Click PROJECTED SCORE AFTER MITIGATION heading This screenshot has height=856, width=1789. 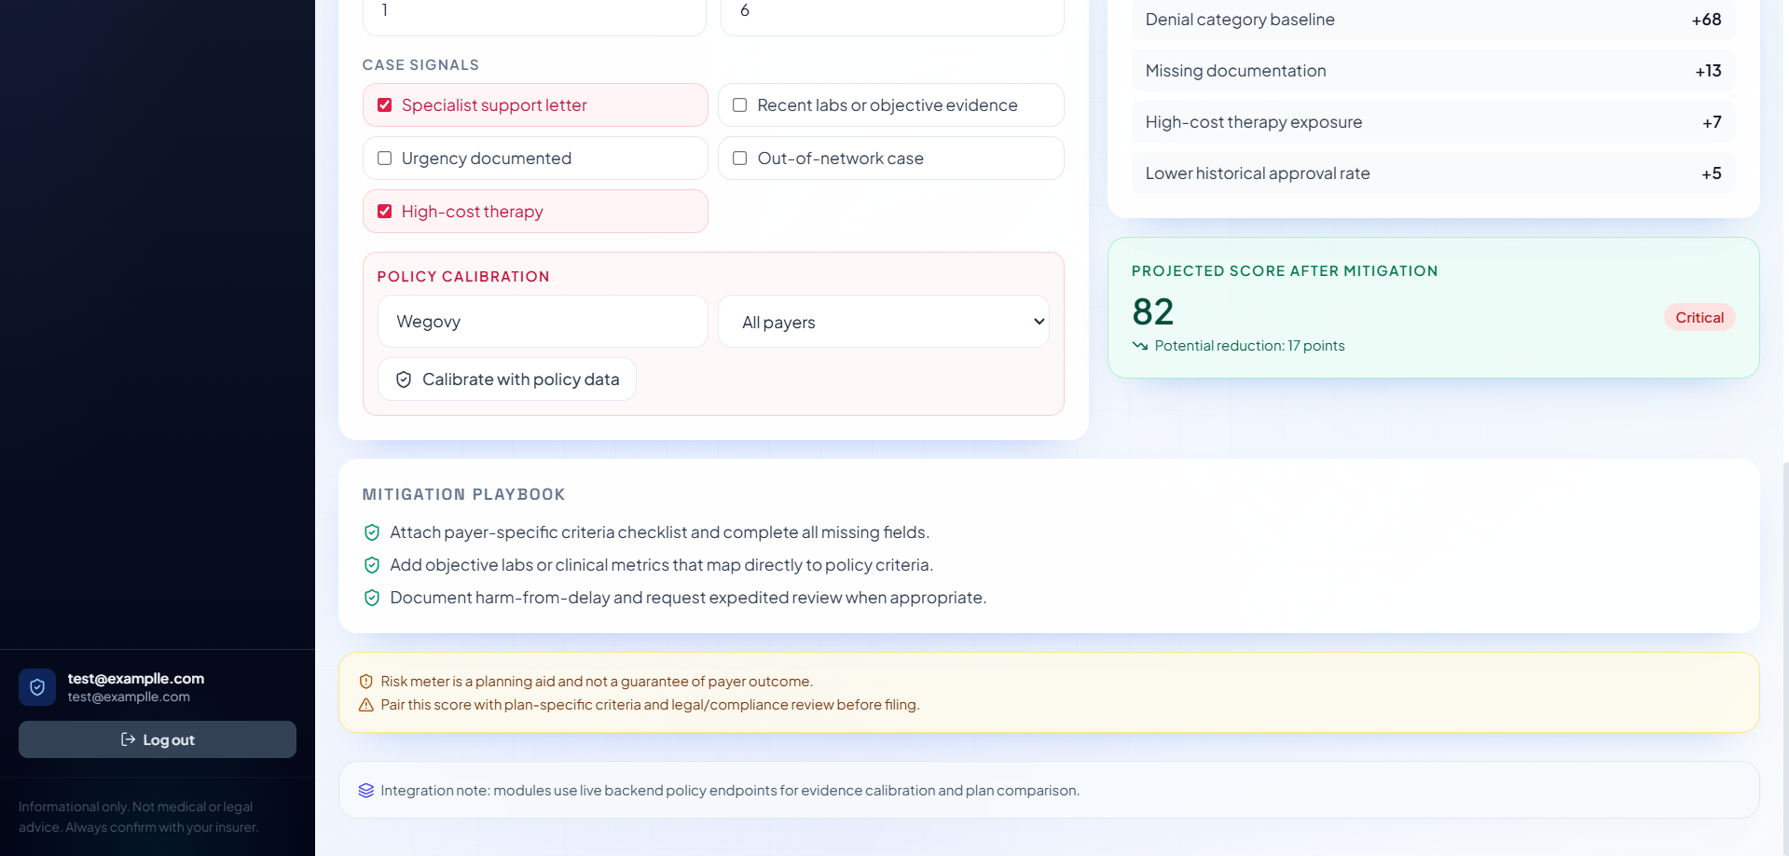[x=1285, y=271]
